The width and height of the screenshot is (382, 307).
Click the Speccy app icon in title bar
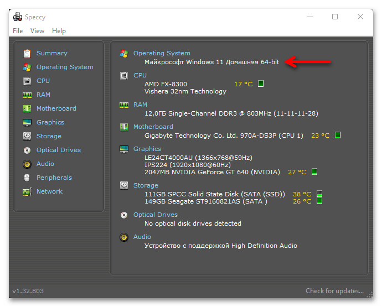18,17
